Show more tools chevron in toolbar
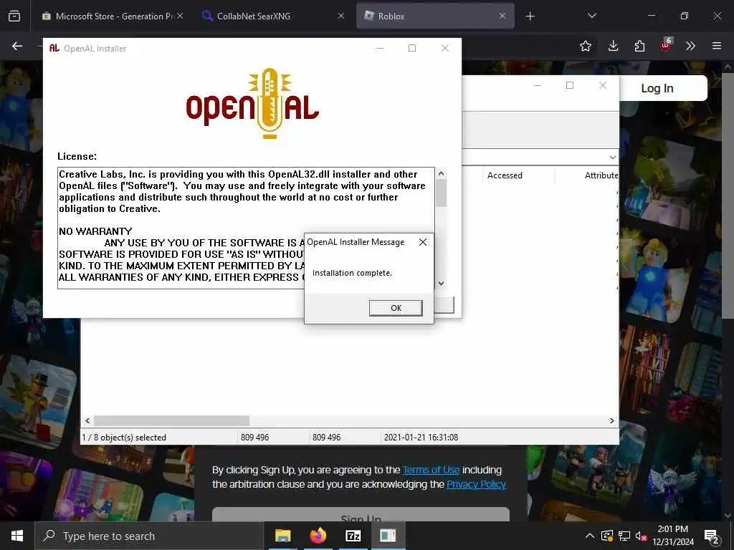The height and width of the screenshot is (550, 734). [x=690, y=46]
